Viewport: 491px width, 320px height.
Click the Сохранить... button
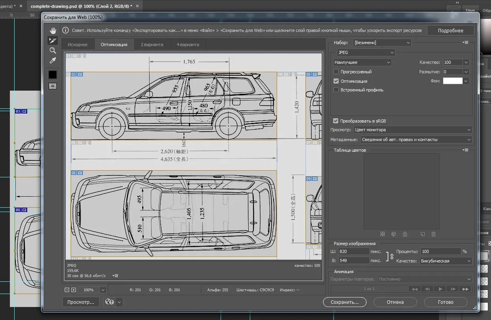[x=345, y=302]
